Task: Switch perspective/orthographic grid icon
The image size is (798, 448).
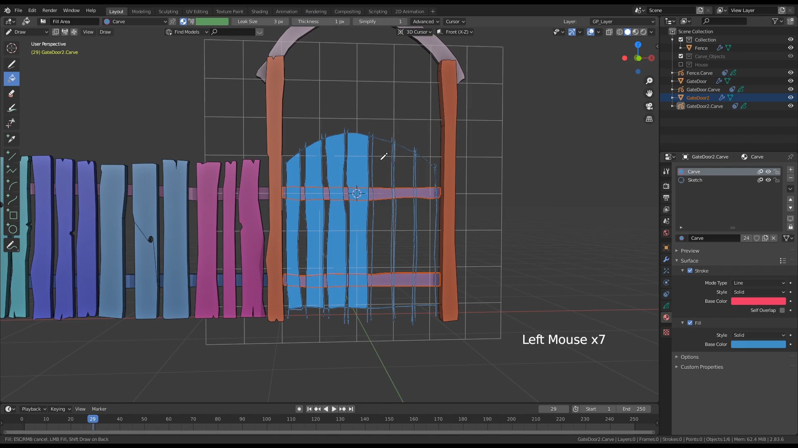Action: 649,119
